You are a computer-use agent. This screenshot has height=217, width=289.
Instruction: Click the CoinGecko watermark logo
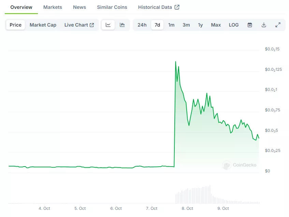tap(239, 165)
